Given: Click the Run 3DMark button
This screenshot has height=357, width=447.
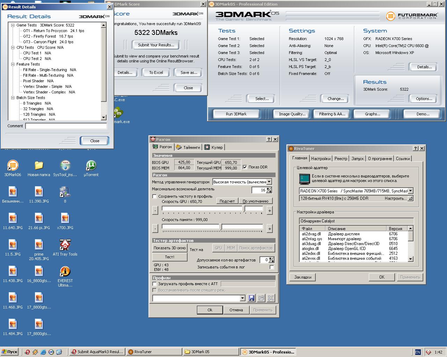Looking at the screenshot, I should (236, 114).
